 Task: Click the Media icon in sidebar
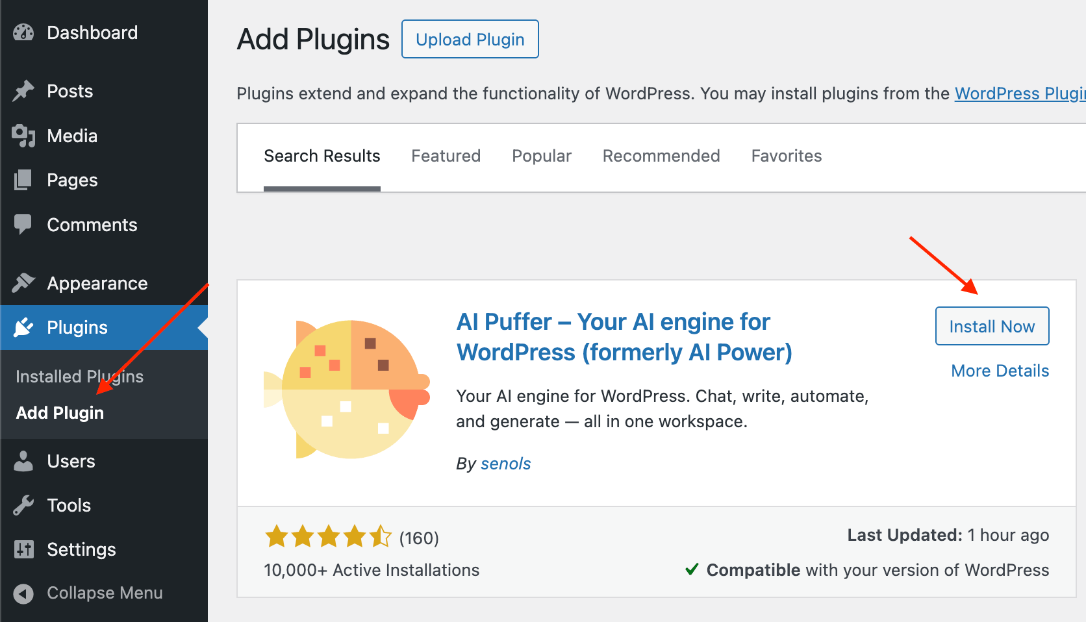click(23, 136)
